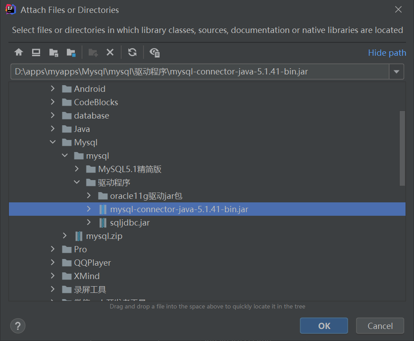Expand the XMind folder

pyautogui.click(x=53, y=276)
